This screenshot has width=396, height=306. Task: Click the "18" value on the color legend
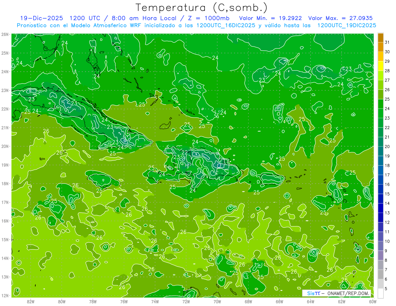tap(387, 165)
